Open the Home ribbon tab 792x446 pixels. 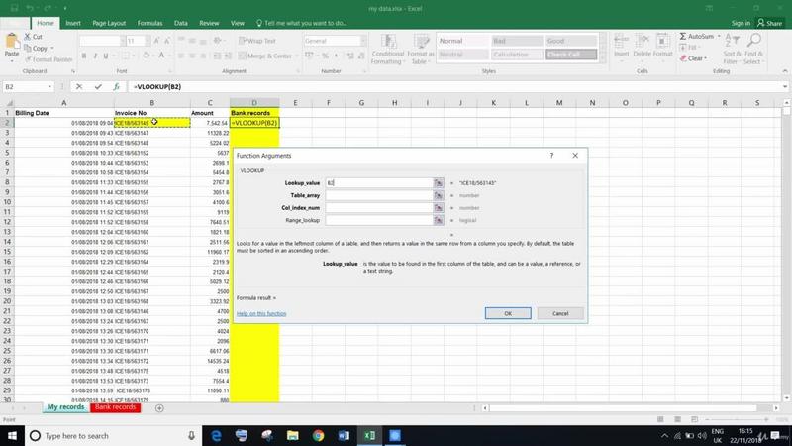click(x=45, y=23)
